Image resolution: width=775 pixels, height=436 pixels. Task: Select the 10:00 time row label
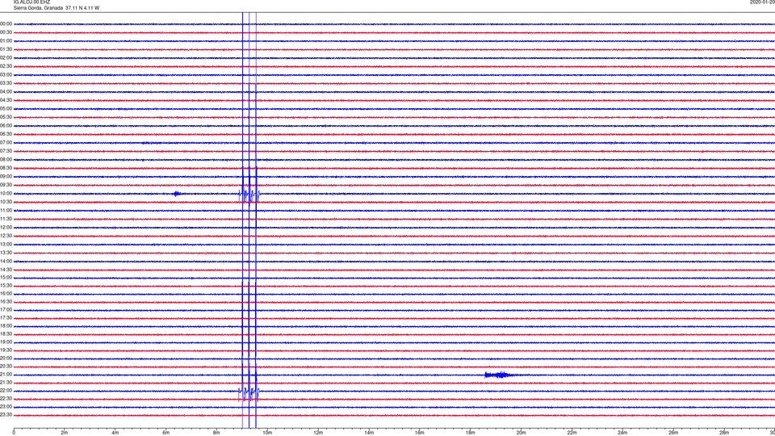click(6, 193)
